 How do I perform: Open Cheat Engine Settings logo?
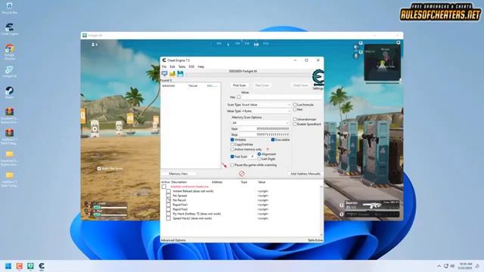[318, 78]
